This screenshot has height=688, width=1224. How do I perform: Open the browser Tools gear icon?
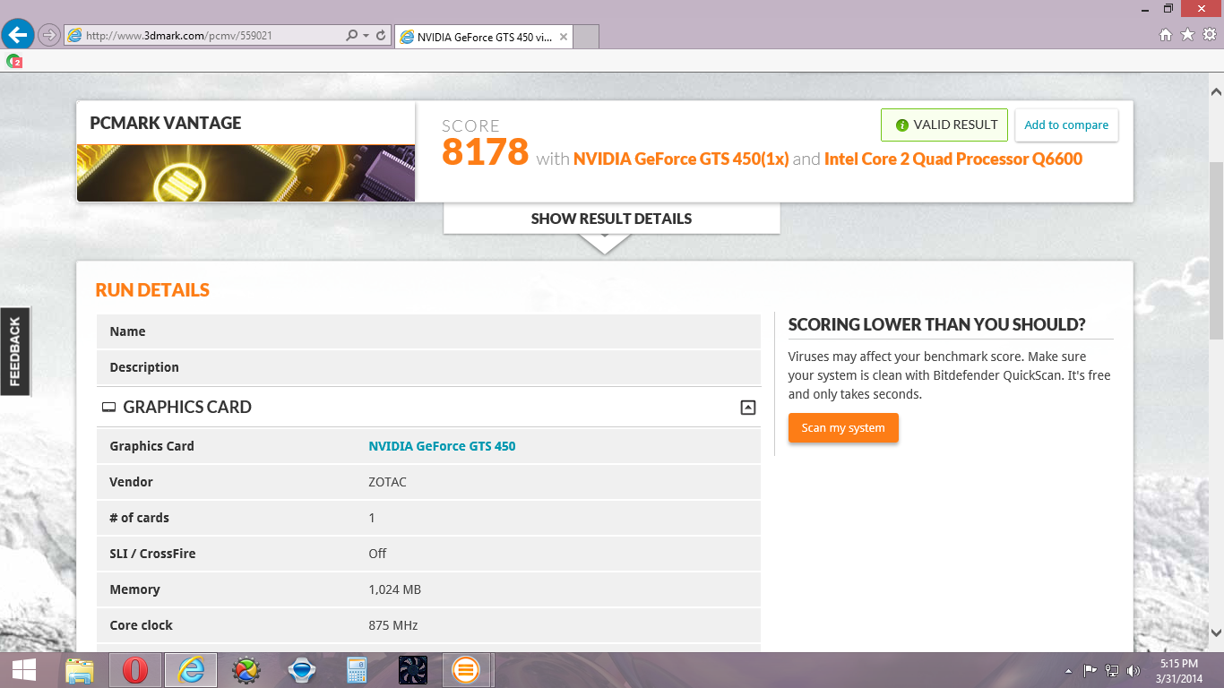coord(1210,35)
